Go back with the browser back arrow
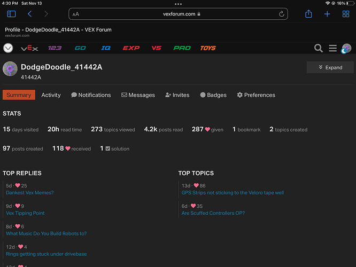Screen dimensions: 356x267 (x=30, y=14)
